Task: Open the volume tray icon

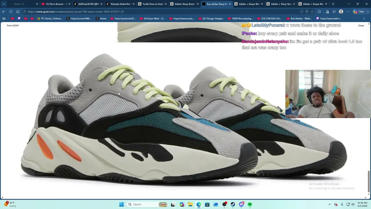Action: (353, 204)
